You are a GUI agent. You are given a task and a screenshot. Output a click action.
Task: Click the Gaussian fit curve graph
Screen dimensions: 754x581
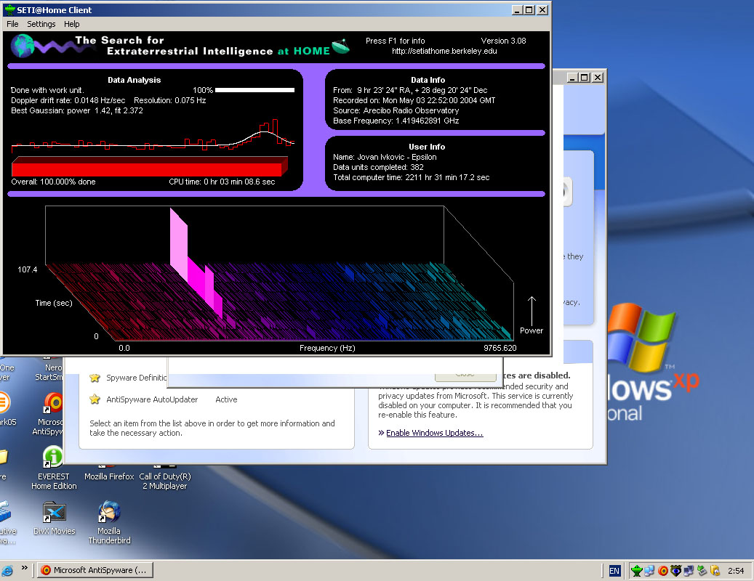(153, 137)
